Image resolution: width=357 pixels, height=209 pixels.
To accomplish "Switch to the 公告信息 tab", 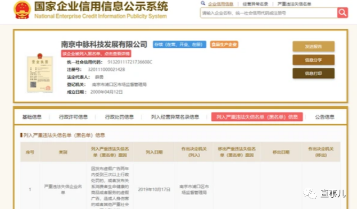I will tap(324, 117).
